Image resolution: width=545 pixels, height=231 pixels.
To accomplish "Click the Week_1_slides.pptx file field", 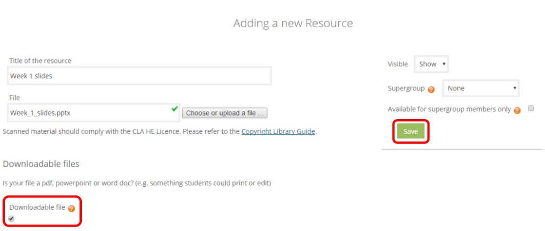I will (x=94, y=113).
